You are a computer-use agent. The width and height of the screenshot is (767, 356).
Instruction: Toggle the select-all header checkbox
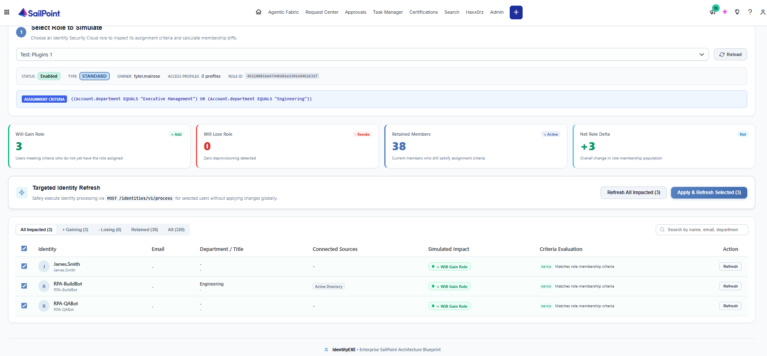[24, 248]
